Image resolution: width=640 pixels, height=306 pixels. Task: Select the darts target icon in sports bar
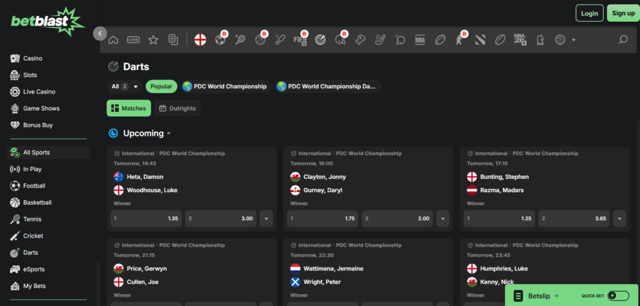[x=321, y=40]
